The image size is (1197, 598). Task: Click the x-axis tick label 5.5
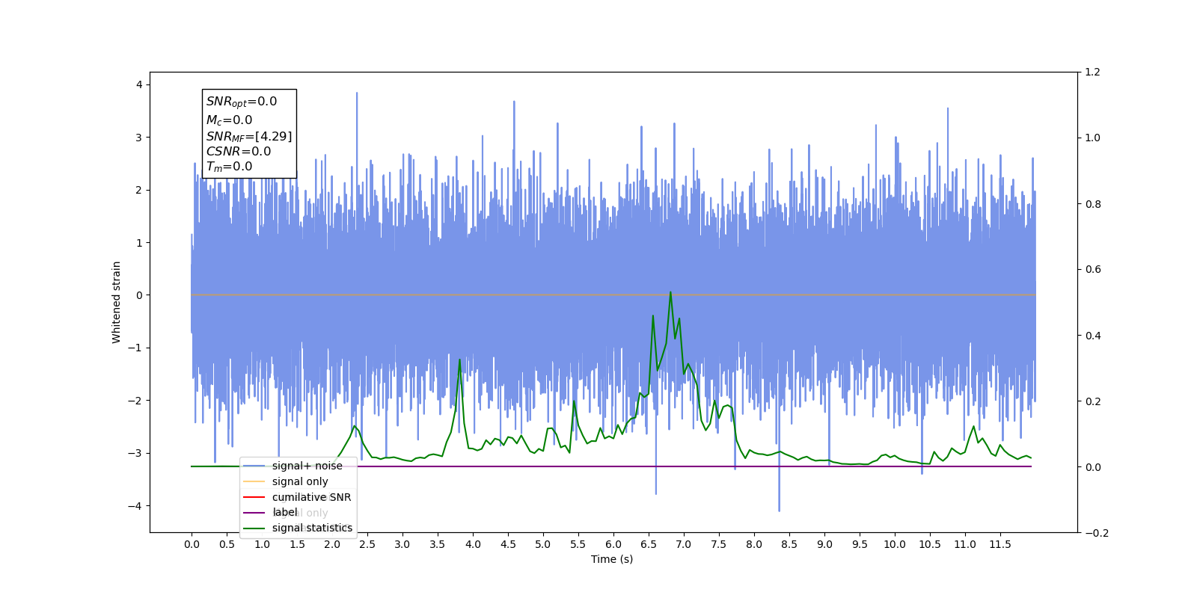point(578,544)
